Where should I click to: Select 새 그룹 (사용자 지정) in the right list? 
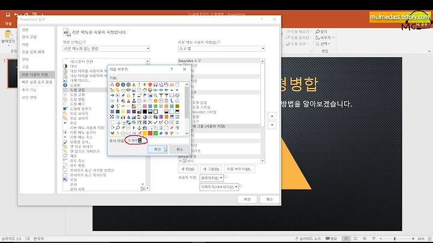209,126
